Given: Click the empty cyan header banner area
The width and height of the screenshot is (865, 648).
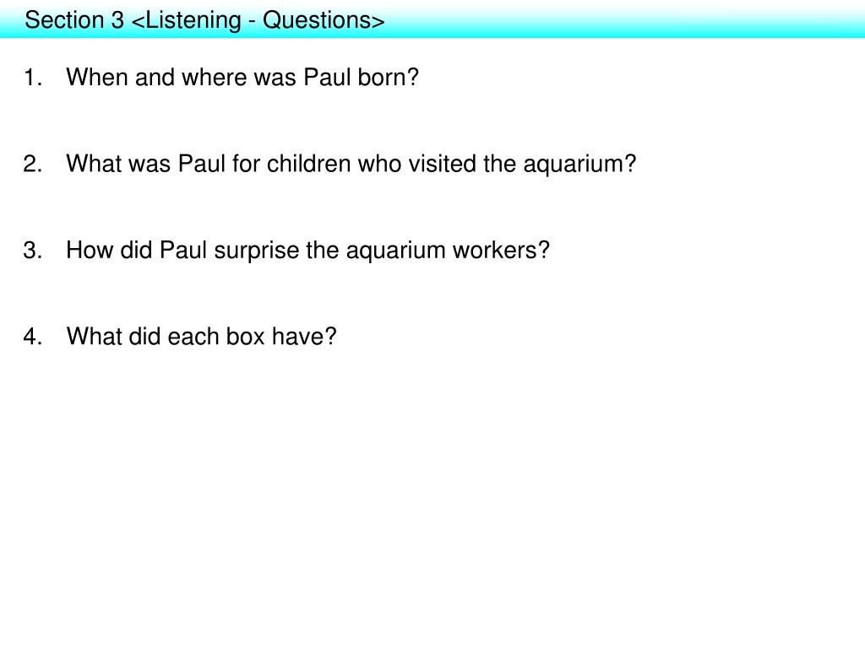Looking at the screenshot, I should (x=623, y=20).
